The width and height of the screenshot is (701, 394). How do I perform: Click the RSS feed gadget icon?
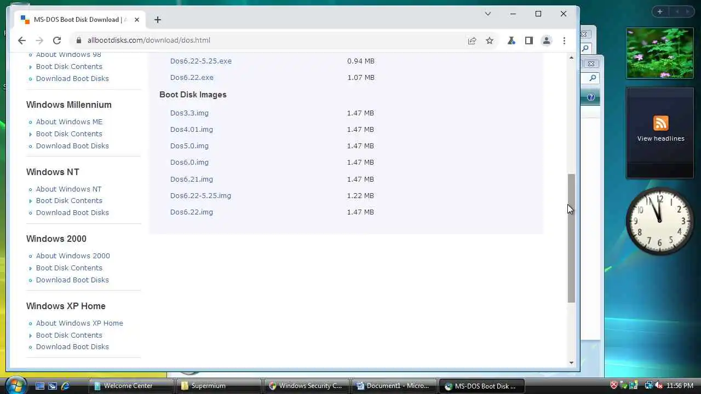660,123
